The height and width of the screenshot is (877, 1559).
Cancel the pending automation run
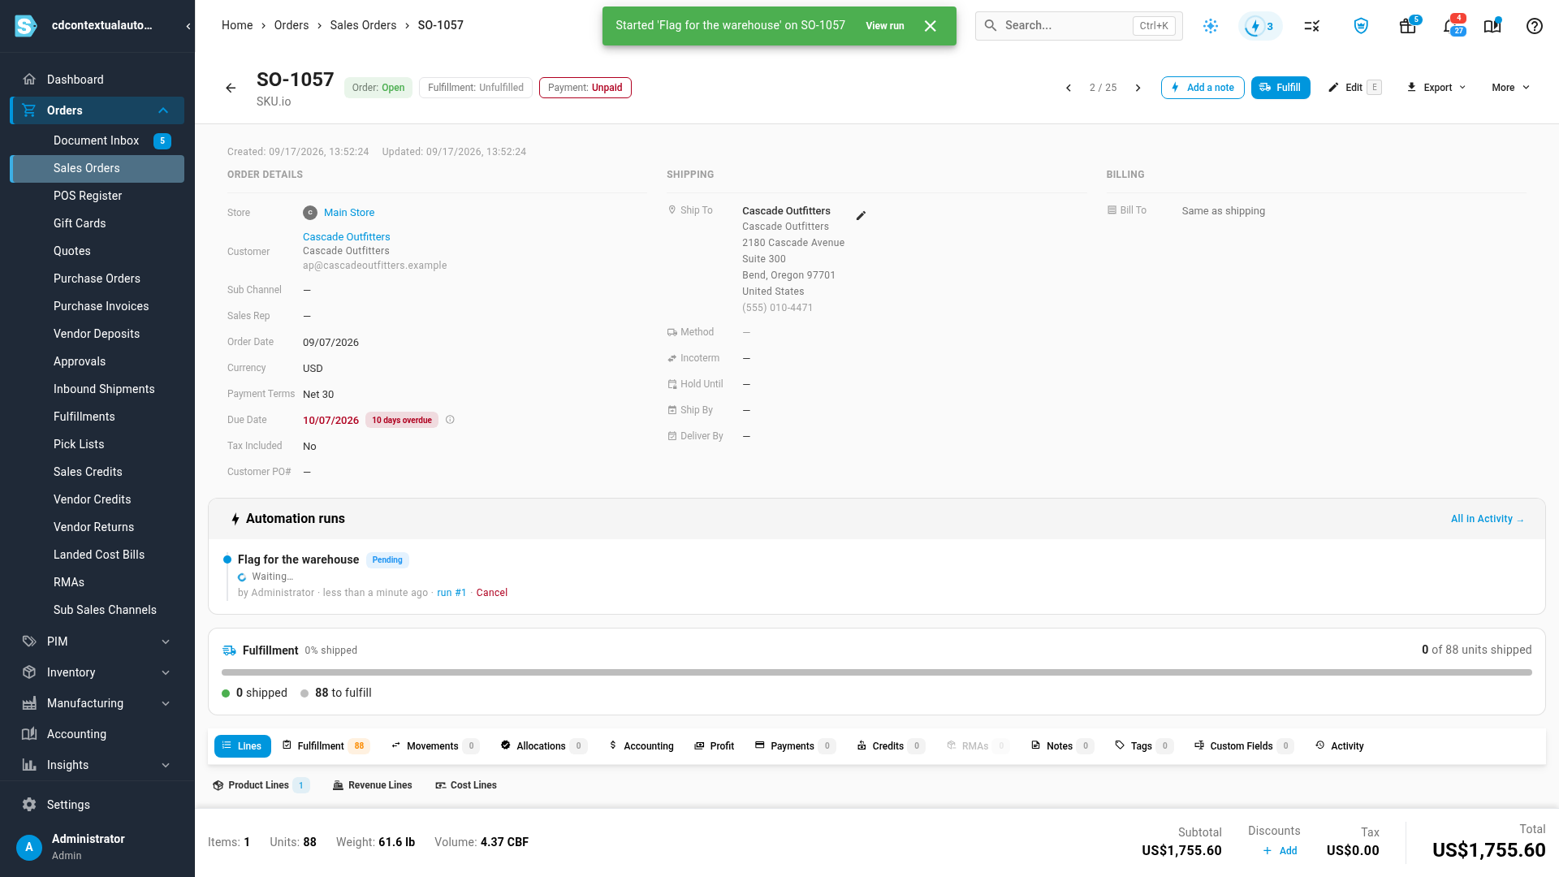click(x=492, y=593)
